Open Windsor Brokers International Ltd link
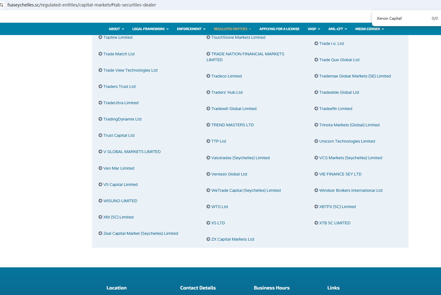Screen dimensions: 441x295 pyautogui.click(x=351, y=190)
